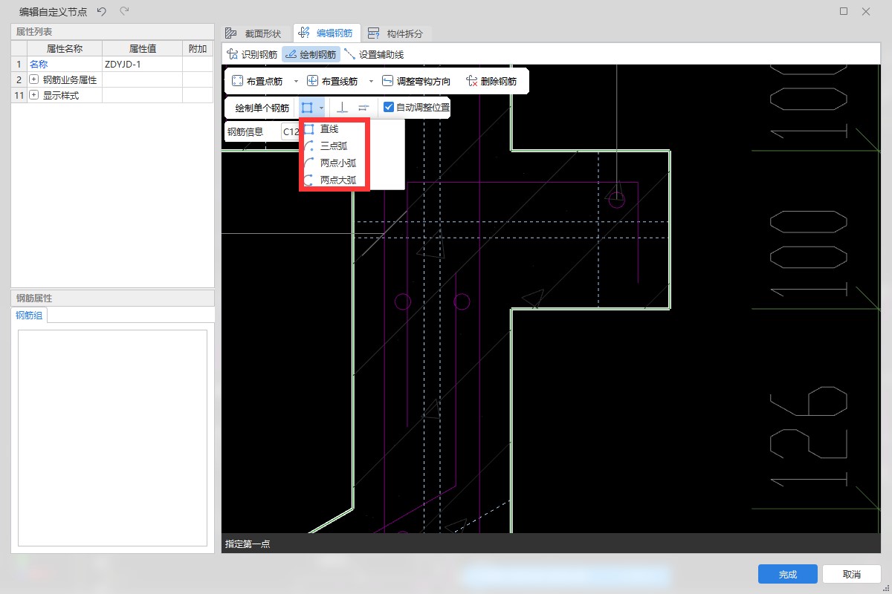892x594 pixels.
Task: Choose 三点弧 from the draw mode menu
Action: pyautogui.click(x=333, y=146)
